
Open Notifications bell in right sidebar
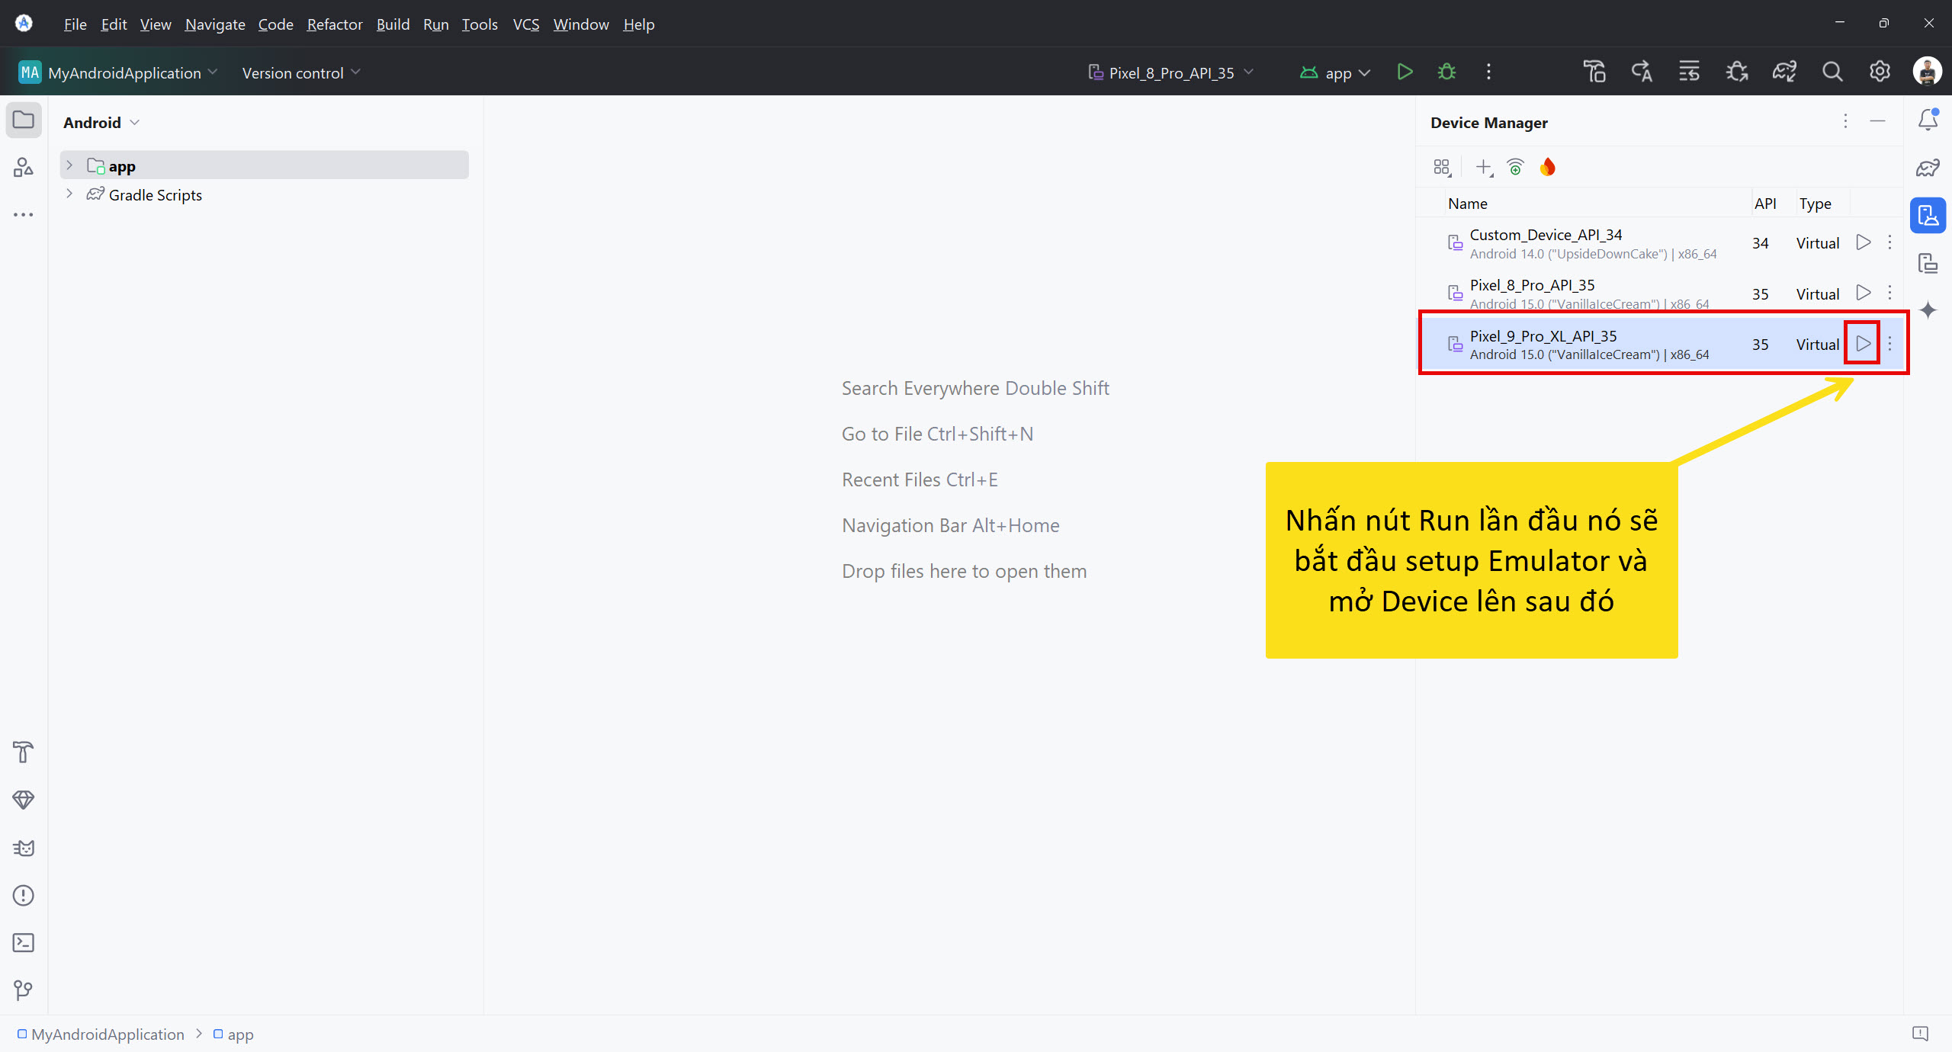(x=1928, y=120)
